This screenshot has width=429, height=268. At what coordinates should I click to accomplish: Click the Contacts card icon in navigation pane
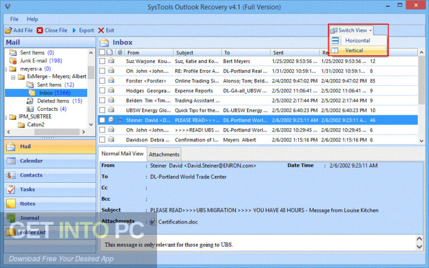[11, 175]
